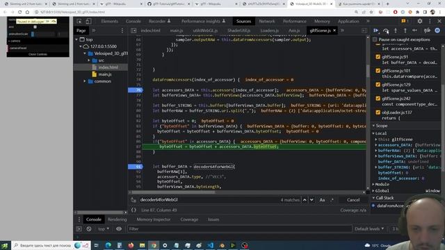Toggle device toolbar icon
This screenshot has width=445, height=250.
[88, 22]
